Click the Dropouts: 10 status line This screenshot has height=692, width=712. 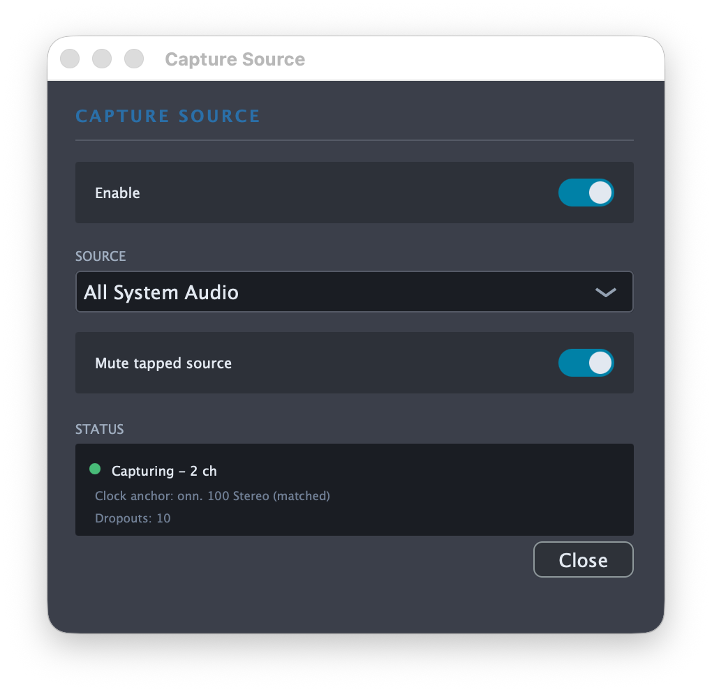click(x=133, y=518)
